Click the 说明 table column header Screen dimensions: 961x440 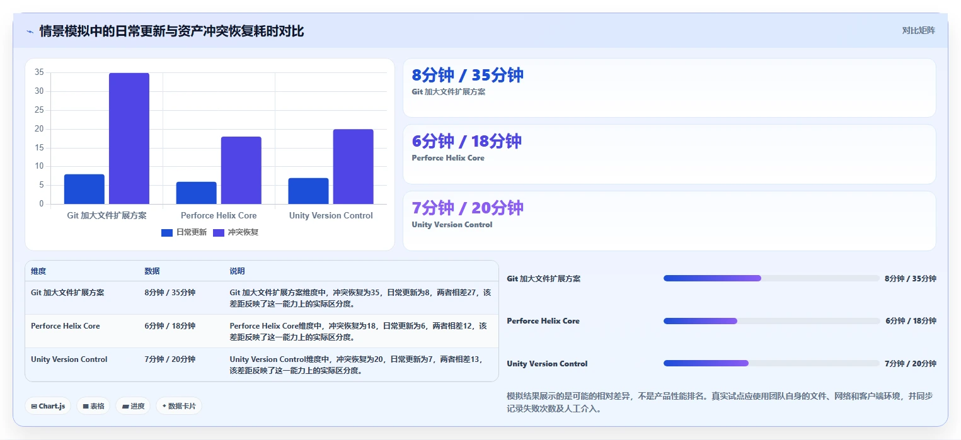pos(237,271)
